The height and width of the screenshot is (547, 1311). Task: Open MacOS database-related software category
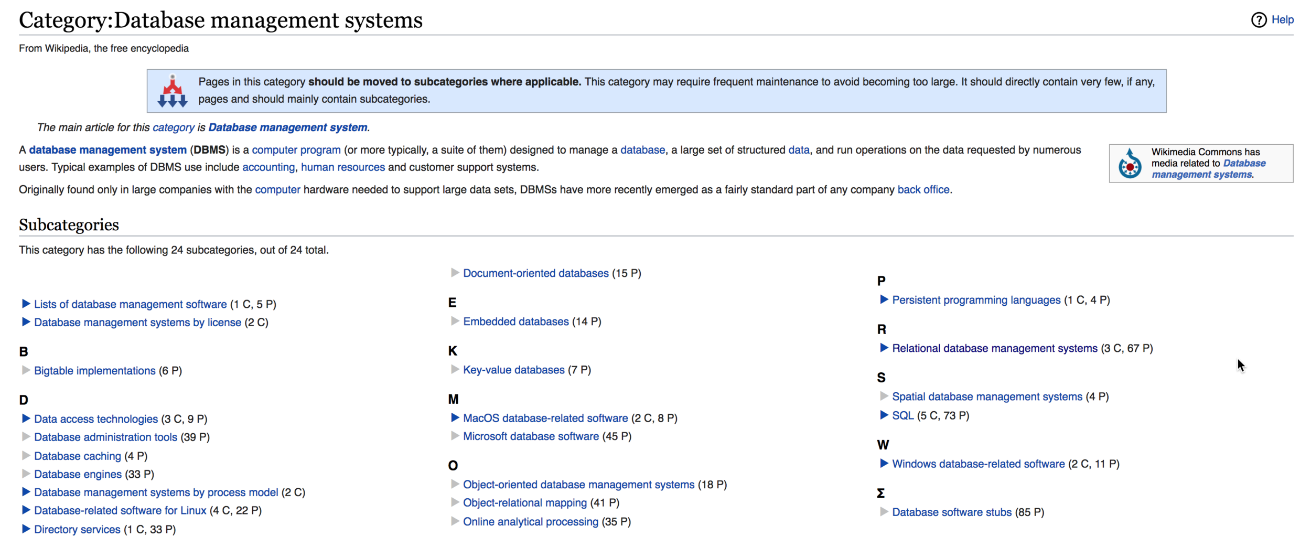tap(545, 418)
